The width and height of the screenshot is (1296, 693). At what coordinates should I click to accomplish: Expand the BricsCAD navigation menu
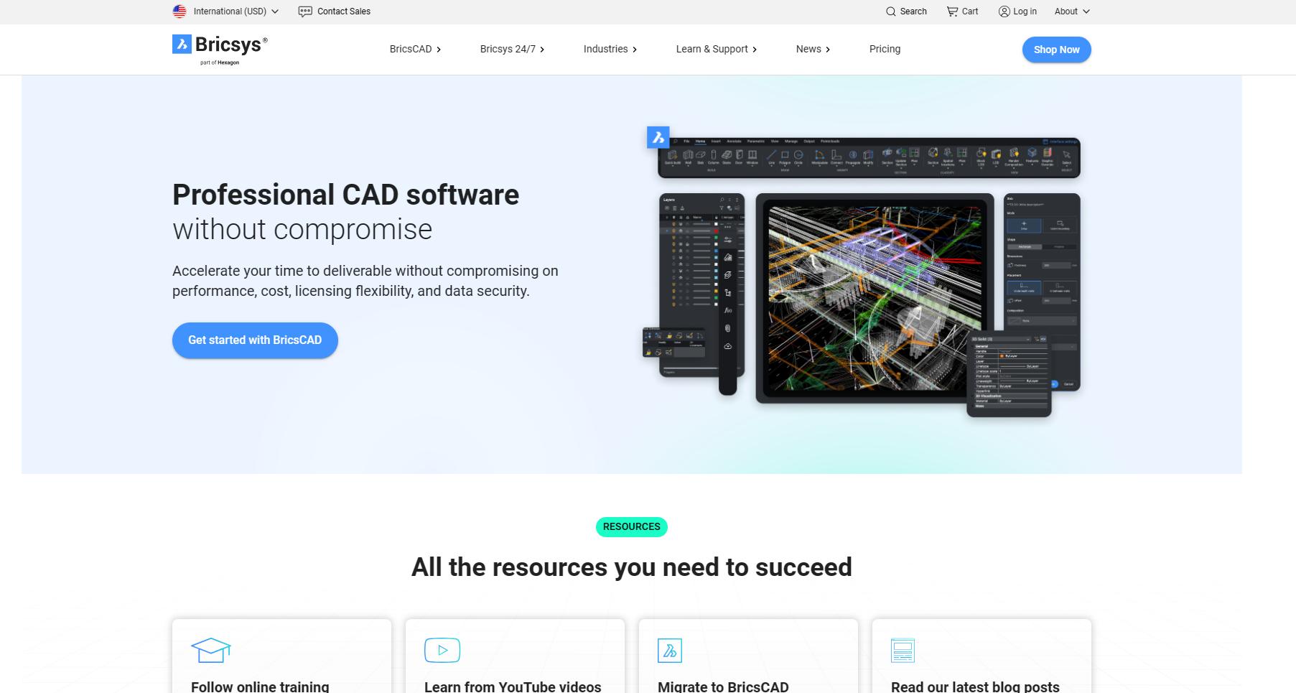[x=415, y=49]
